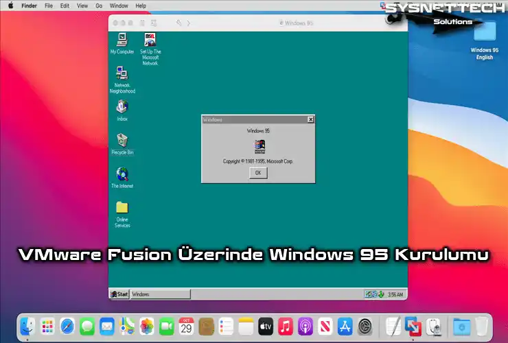Take a snapshot using VMware toolbar icon
Viewport: 508px width, 343px height.
point(154,23)
